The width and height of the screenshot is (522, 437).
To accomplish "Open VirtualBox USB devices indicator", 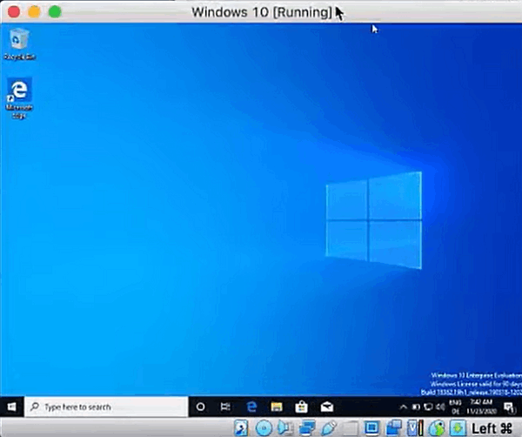I will (329, 427).
